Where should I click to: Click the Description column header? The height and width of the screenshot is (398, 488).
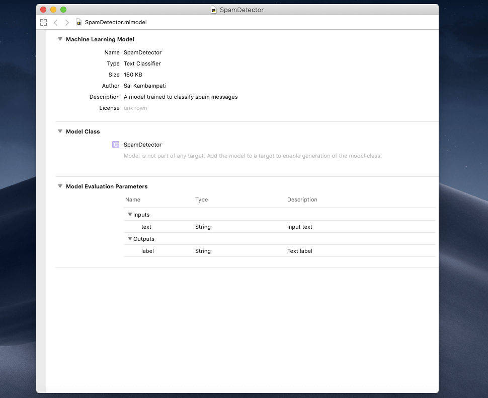point(302,200)
